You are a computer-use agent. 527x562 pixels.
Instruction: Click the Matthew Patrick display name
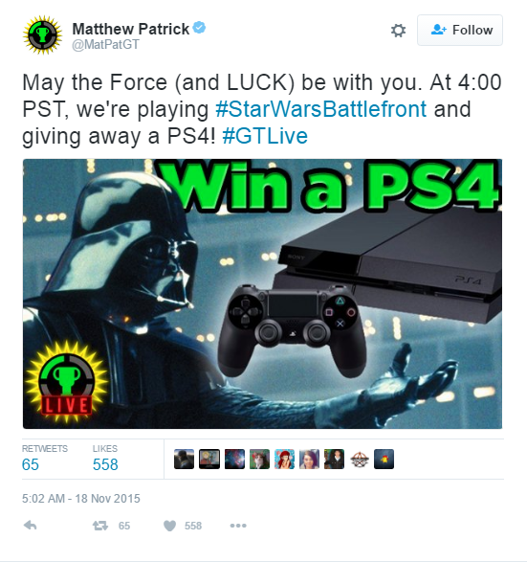(131, 29)
